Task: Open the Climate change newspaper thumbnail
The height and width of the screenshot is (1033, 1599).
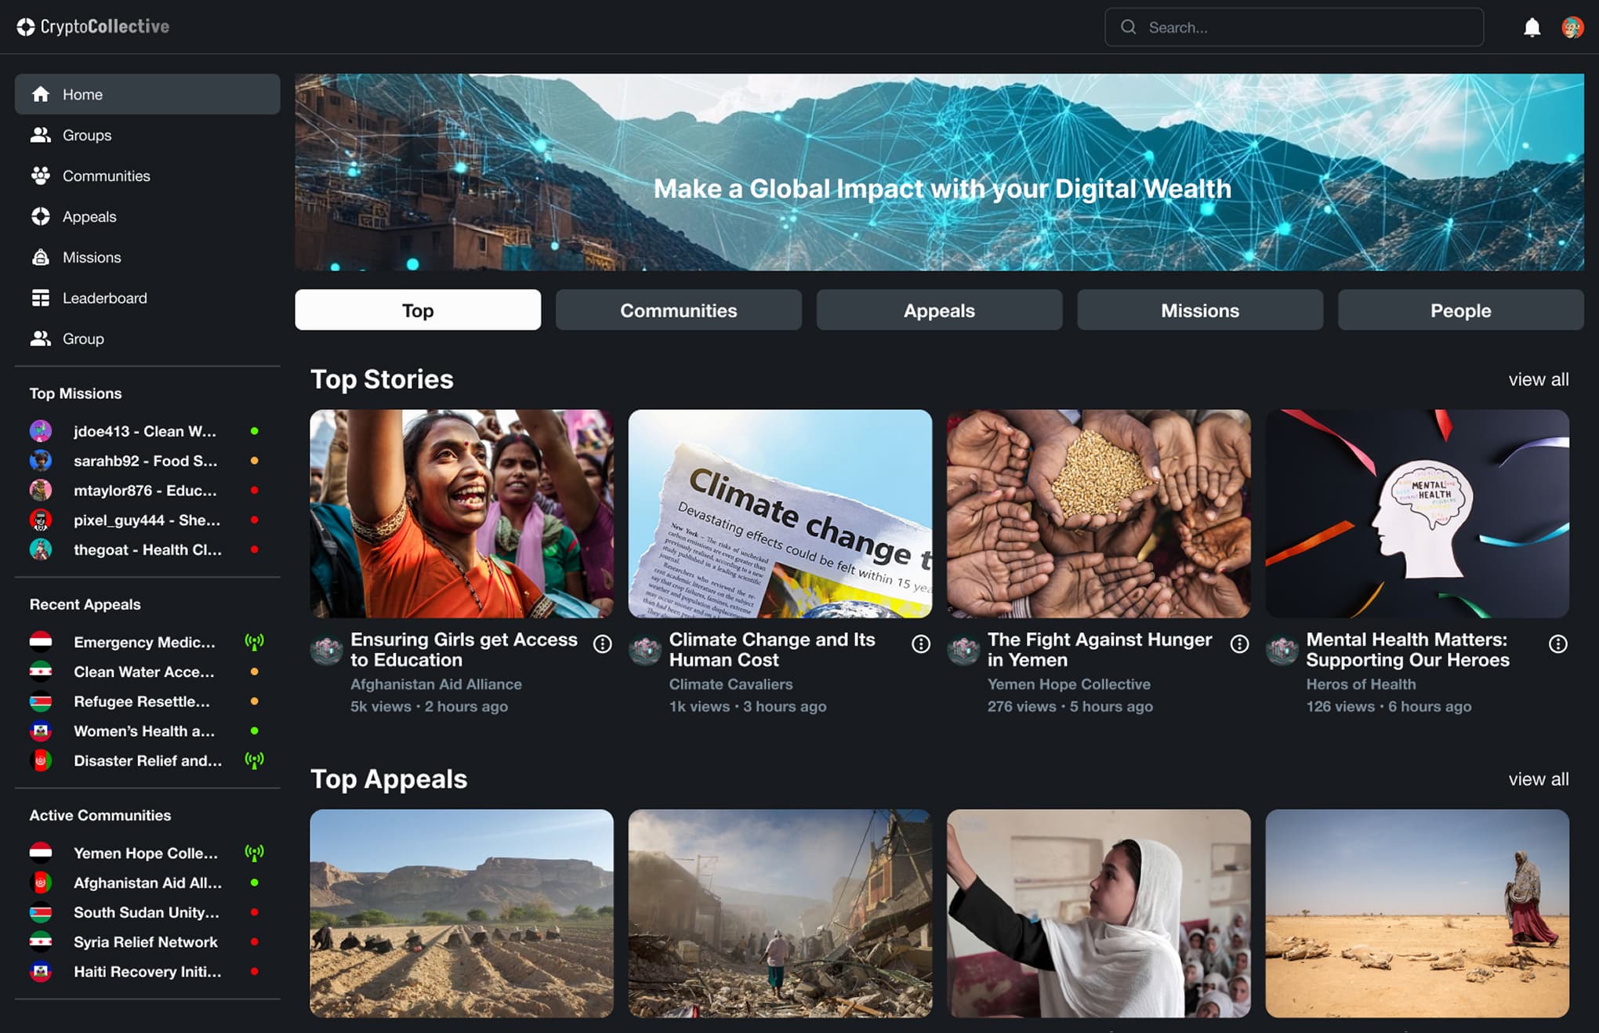Action: pyautogui.click(x=780, y=513)
